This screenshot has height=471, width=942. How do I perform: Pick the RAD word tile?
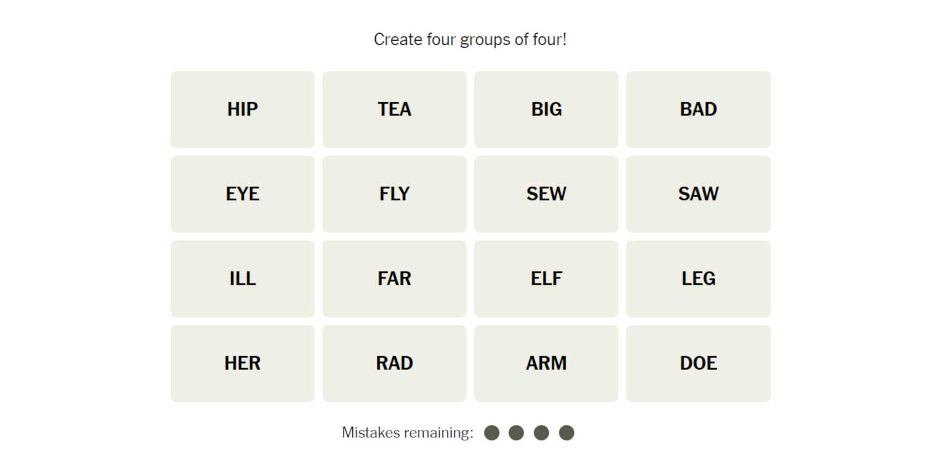click(394, 363)
